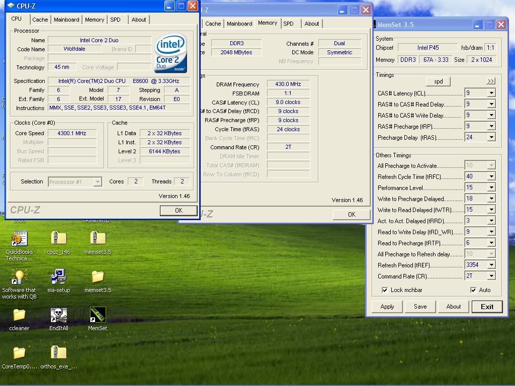Select the CPU tab in front CPU-Z
This screenshot has height=386, width=515.
[x=17, y=19]
